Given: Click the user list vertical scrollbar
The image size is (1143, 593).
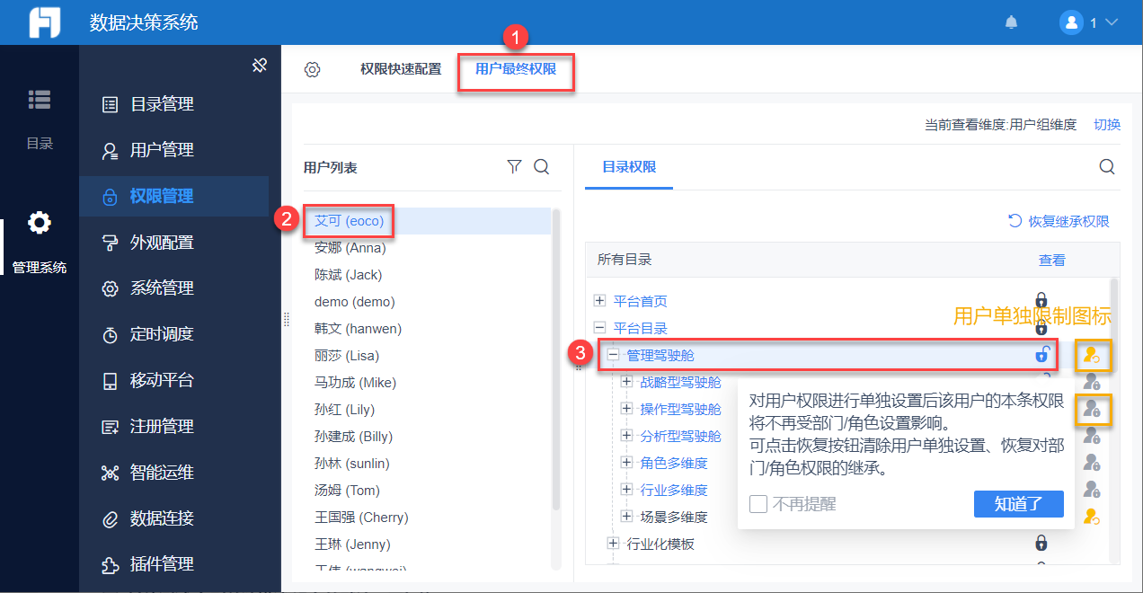Looking at the screenshot, I should pos(556,359).
